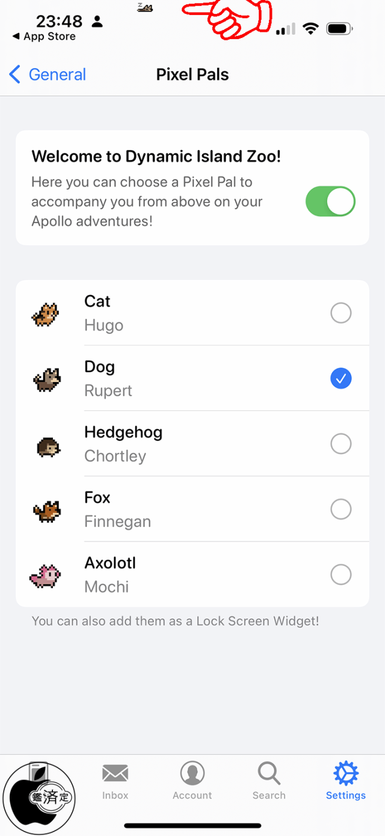The width and height of the screenshot is (385, 836).
Task: Select the Cat Hugo radio button
Action: click(x=341, y=313)
